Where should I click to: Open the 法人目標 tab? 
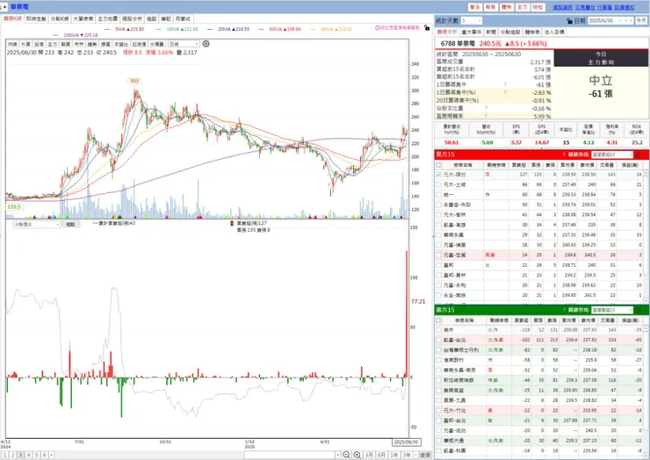coord(554,32)
